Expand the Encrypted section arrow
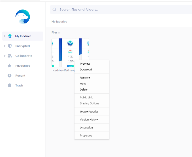The image size is (192, 157). point(5,46)
